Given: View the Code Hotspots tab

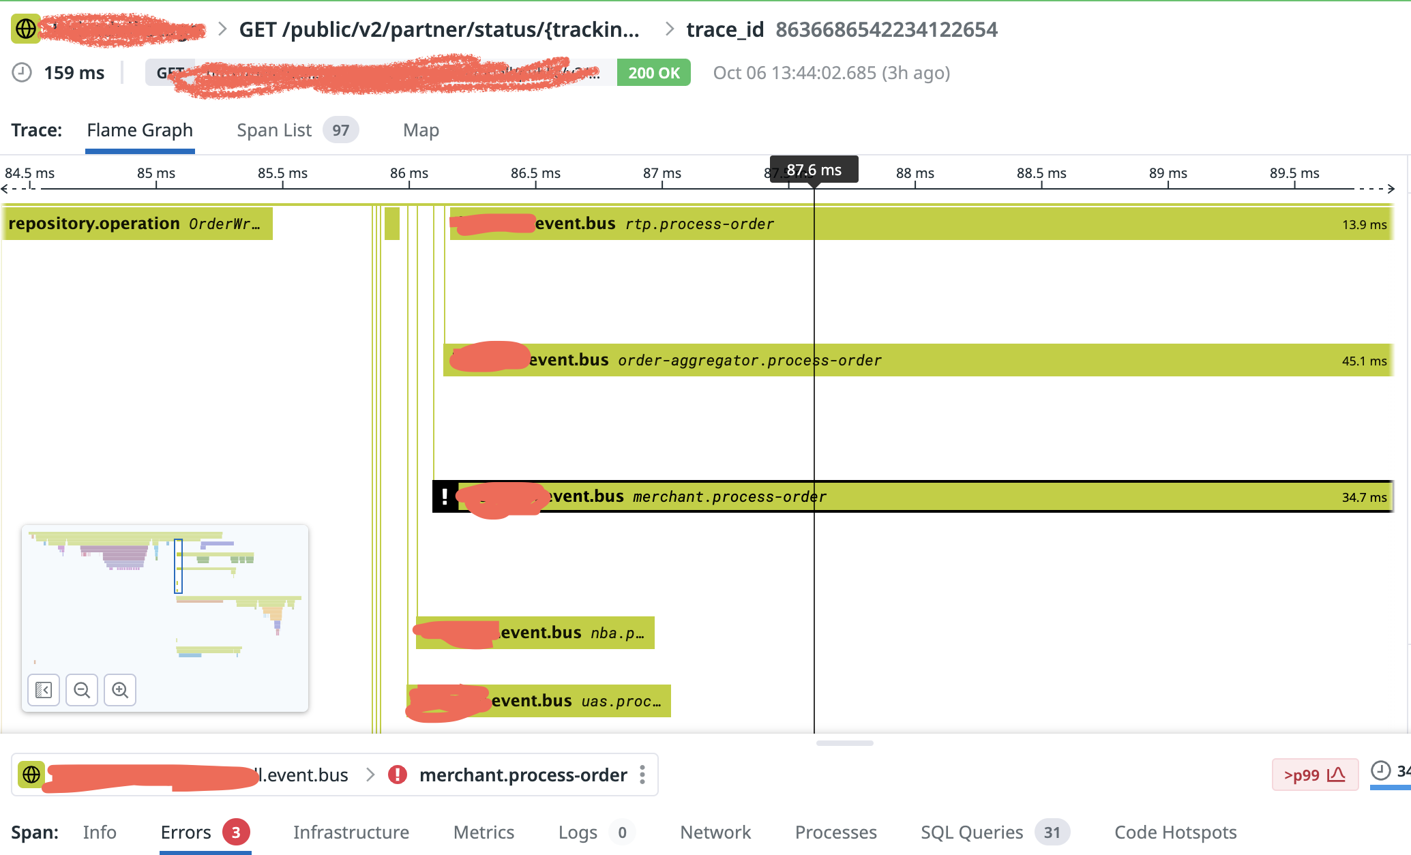Looking at the screenshot, I should pos(1175,832).
